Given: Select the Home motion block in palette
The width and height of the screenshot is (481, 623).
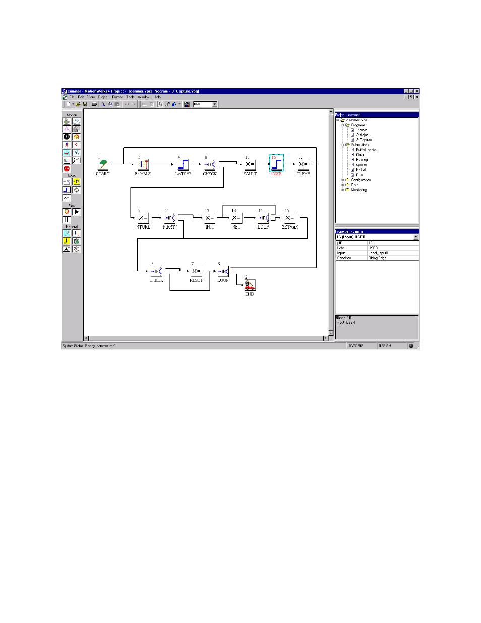Looking at the screenshot, I should tap(76, 137).
